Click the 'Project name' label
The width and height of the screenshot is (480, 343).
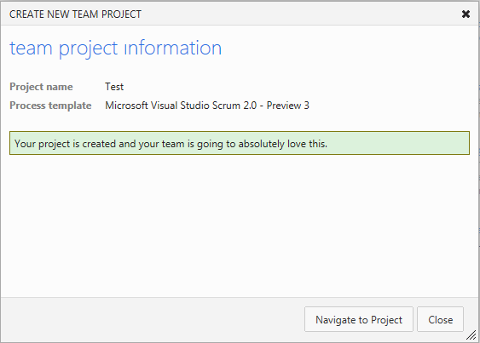[x=41, y=87]
